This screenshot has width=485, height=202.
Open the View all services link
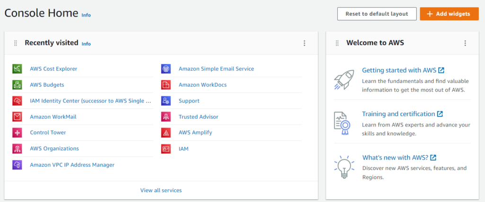point(161,190)
